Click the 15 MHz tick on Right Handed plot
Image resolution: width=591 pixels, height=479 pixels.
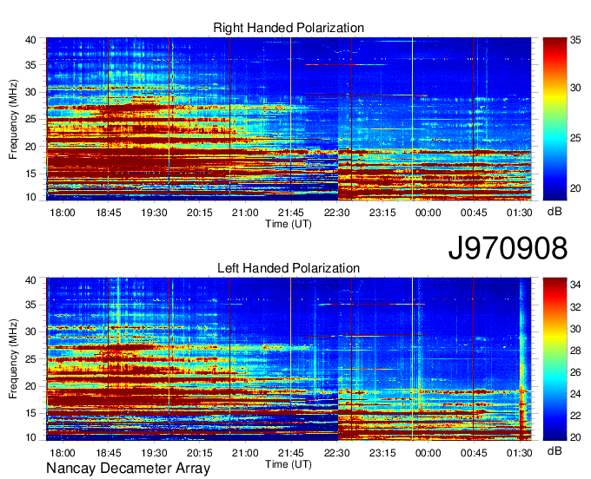[x=30, y=174]
